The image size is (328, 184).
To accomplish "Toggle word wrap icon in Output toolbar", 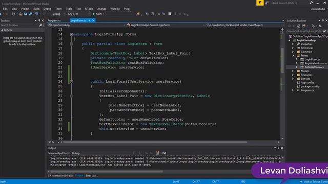I will tap(164, 153).
